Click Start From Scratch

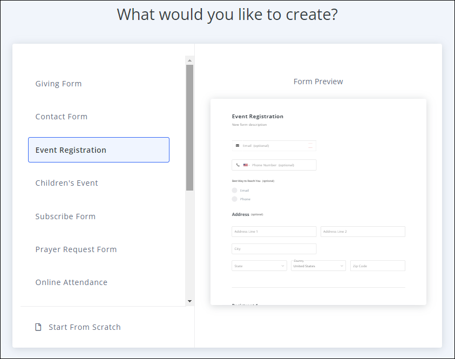coord(84,327)
